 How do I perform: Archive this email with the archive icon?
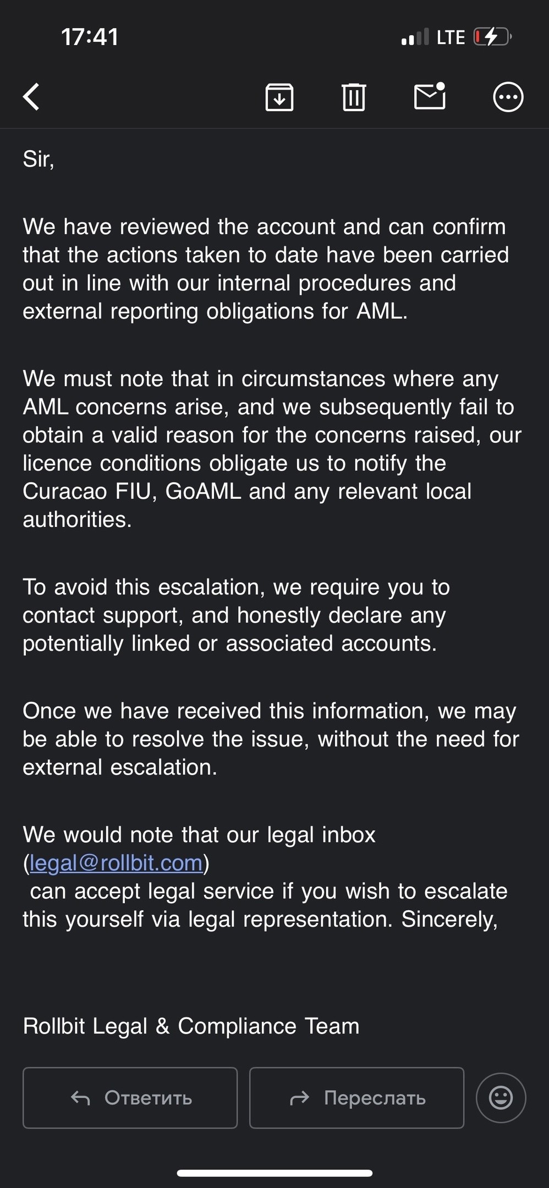279,97
